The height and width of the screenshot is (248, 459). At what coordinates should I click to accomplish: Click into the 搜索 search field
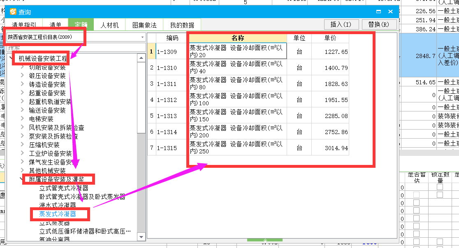click(76, 48)
